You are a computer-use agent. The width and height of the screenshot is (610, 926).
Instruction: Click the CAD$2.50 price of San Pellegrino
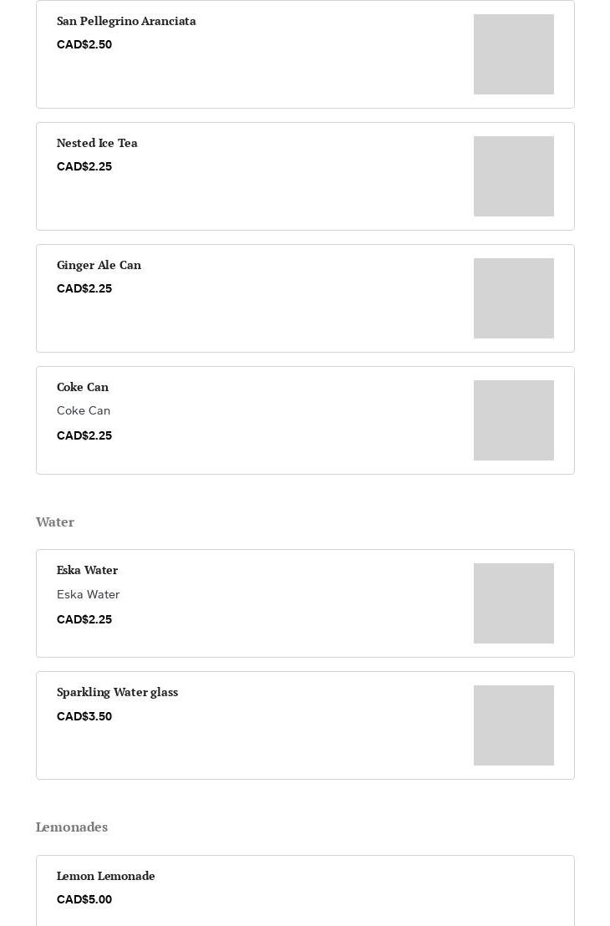click(84, 44)
